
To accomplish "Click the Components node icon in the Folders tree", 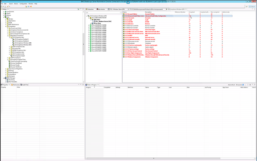I will 6,12.
